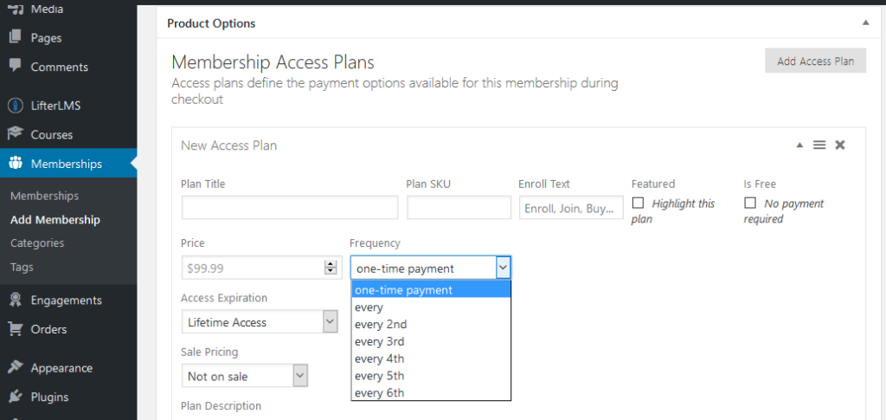Open Orders via cart icon
This screenshot has width=886, height=420.
coord(15,329)
